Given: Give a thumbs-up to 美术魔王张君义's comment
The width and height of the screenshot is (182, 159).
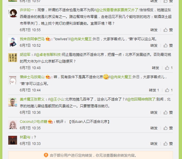Looking at the screenshot, I should [168, 113].
